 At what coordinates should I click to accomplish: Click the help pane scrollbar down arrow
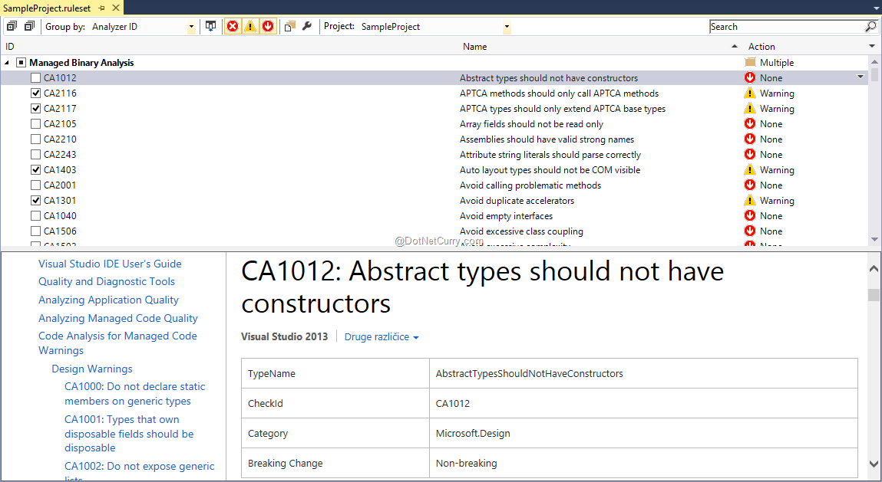tap(874, 464)
